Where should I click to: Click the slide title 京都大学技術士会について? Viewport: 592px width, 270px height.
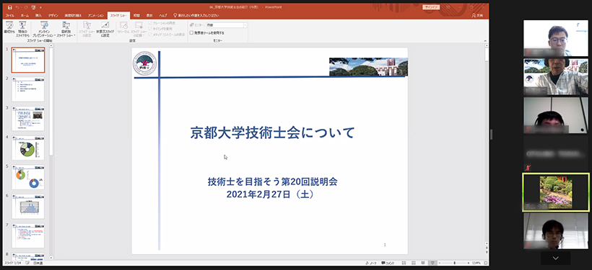click(272, 133)
